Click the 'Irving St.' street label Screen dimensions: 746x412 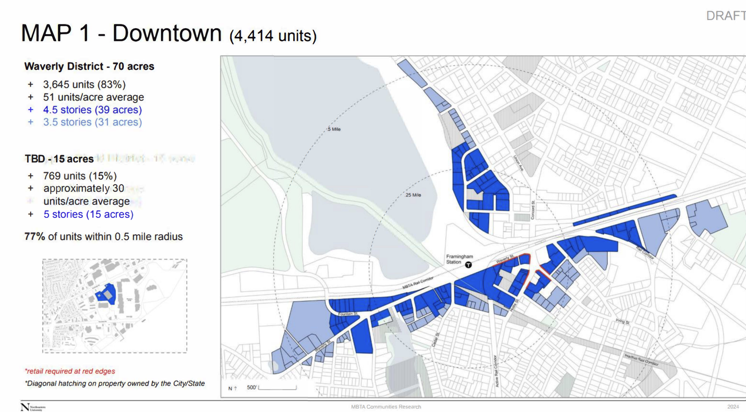[623, 321]
